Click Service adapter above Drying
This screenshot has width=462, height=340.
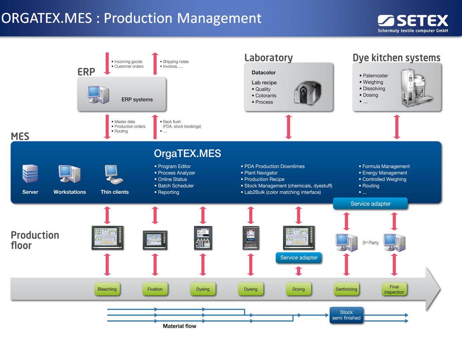point(298,258)
